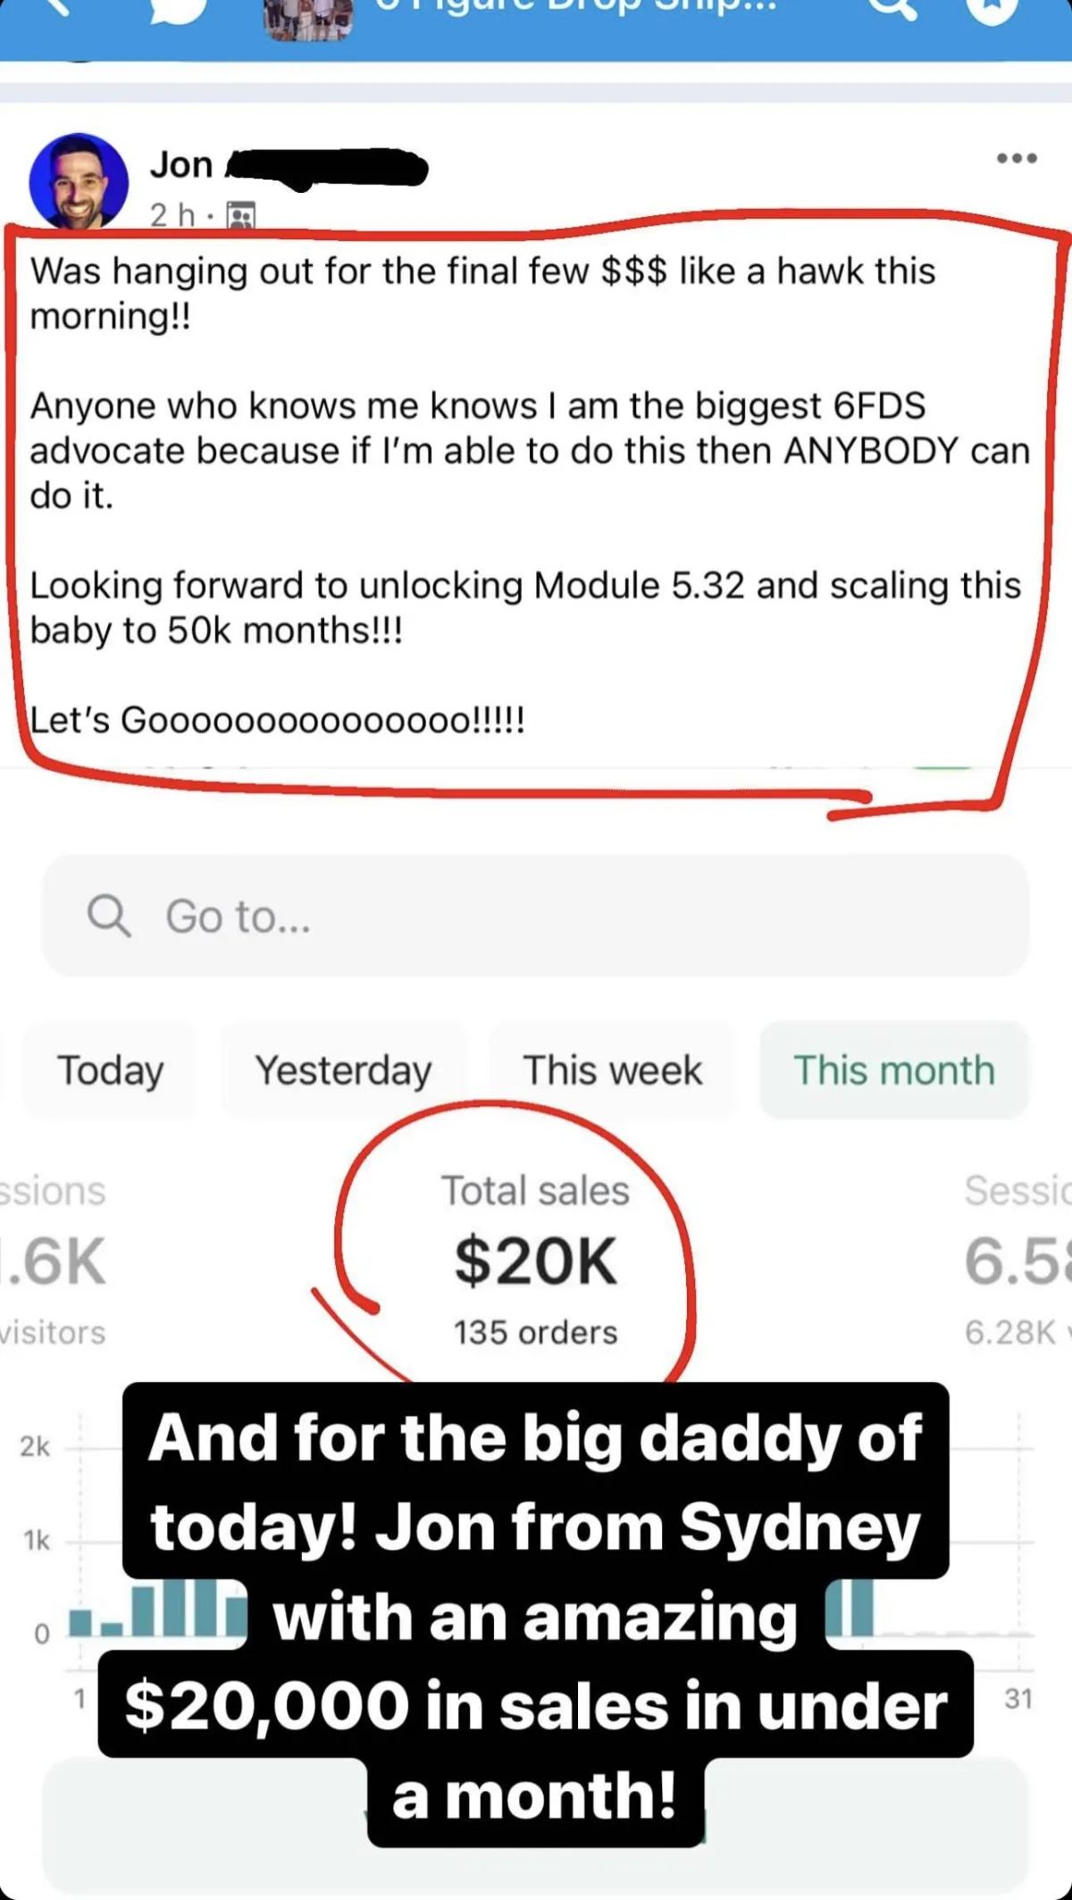Select the Yesterday tab

[343, 1070]
